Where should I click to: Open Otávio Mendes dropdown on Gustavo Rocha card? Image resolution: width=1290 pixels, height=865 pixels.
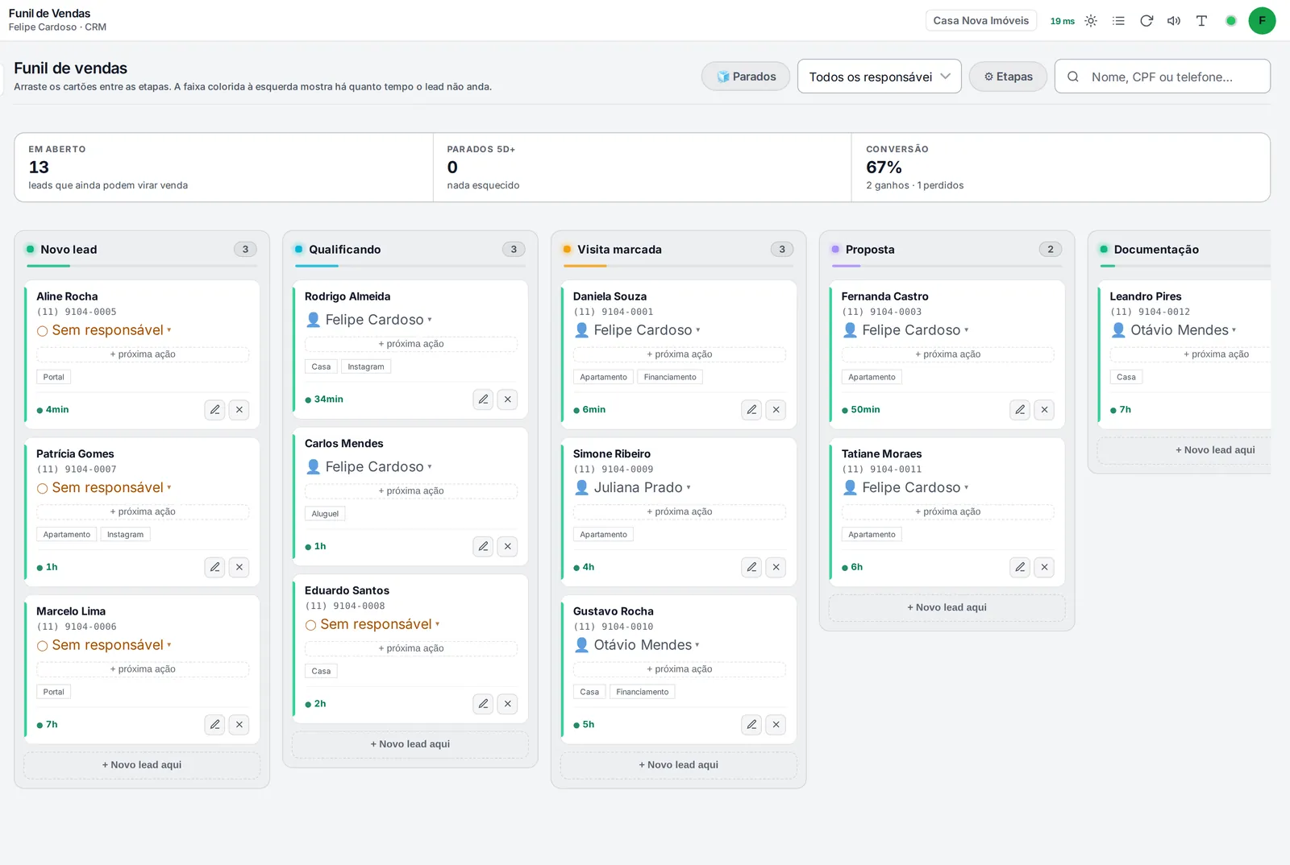point(637,645)
